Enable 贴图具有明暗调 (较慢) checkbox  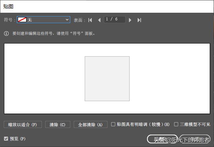coord(113,124)
